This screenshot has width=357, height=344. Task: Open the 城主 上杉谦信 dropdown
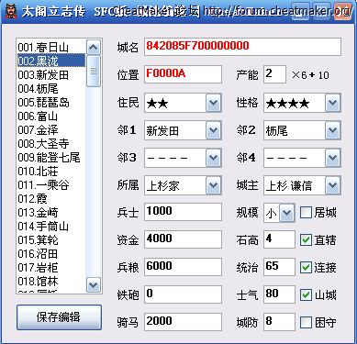(x=332, y=185)
